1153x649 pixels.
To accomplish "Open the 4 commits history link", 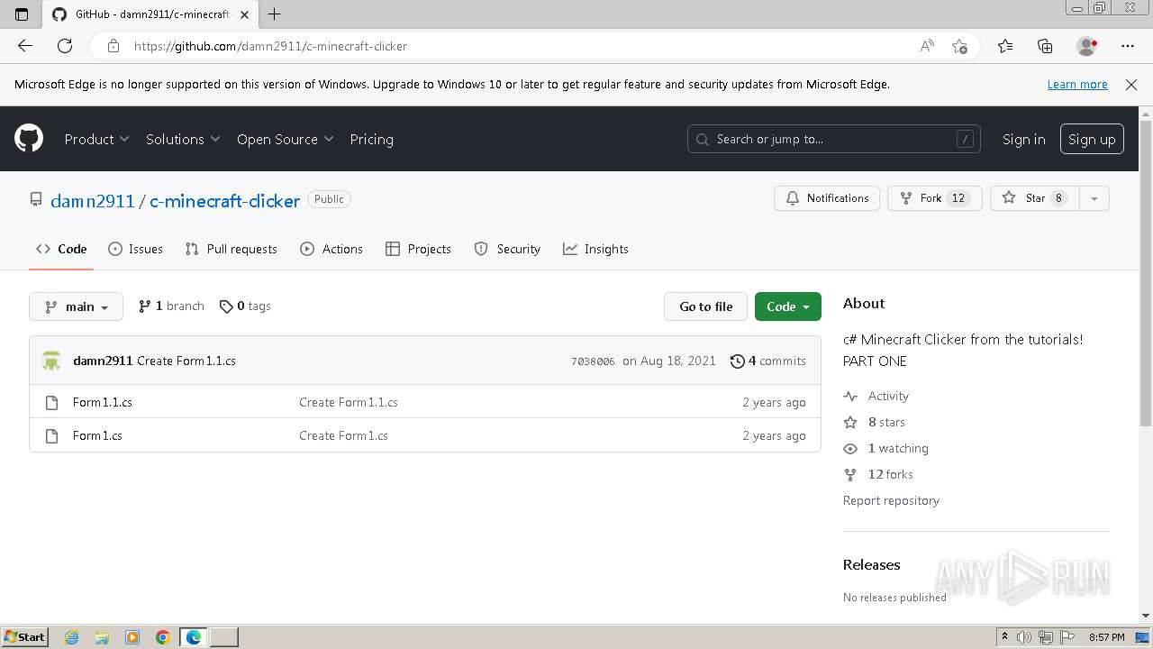I will [x=768, y=361].
